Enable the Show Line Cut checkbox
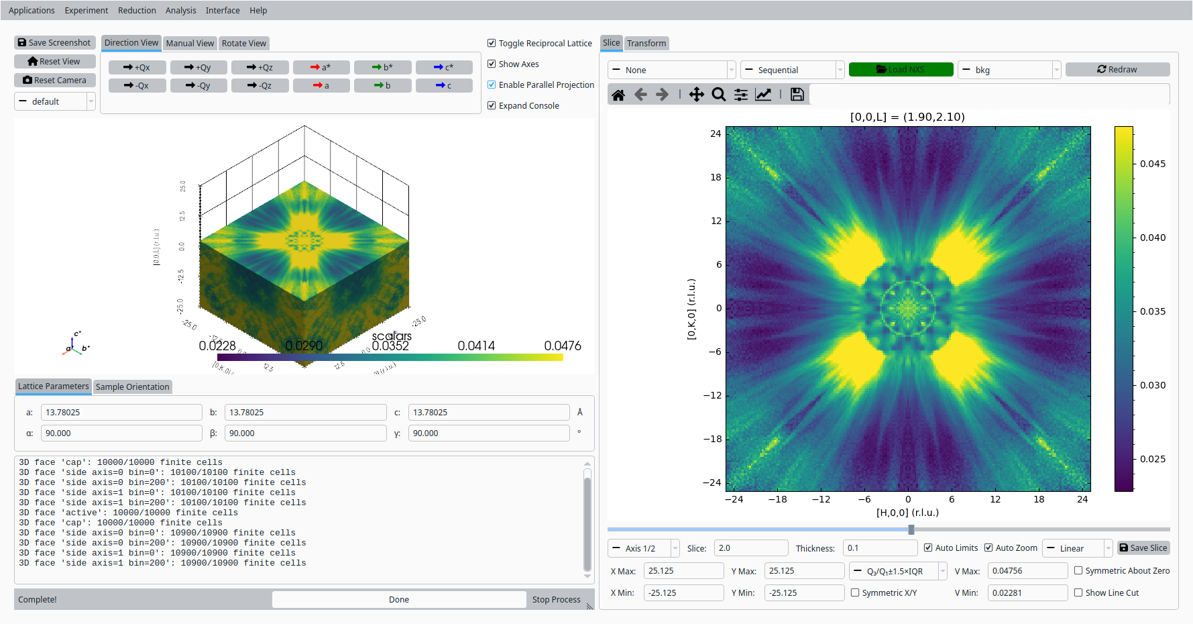The width and height of the screenshot is (1193, 624). pyautogui.click(x=1078, y=592)
